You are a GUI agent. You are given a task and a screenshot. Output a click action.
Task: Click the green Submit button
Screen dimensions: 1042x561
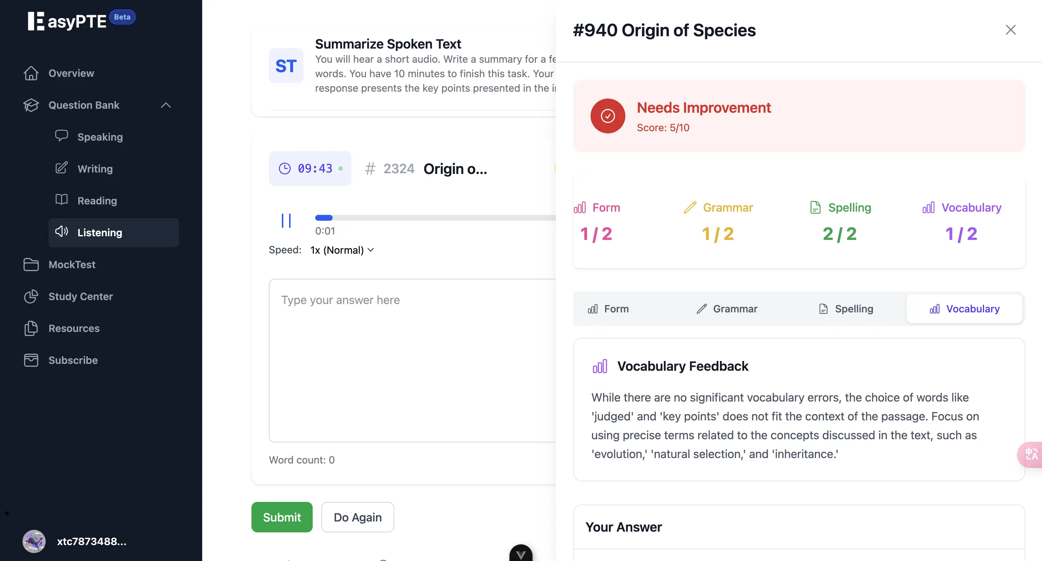(282, 517)
